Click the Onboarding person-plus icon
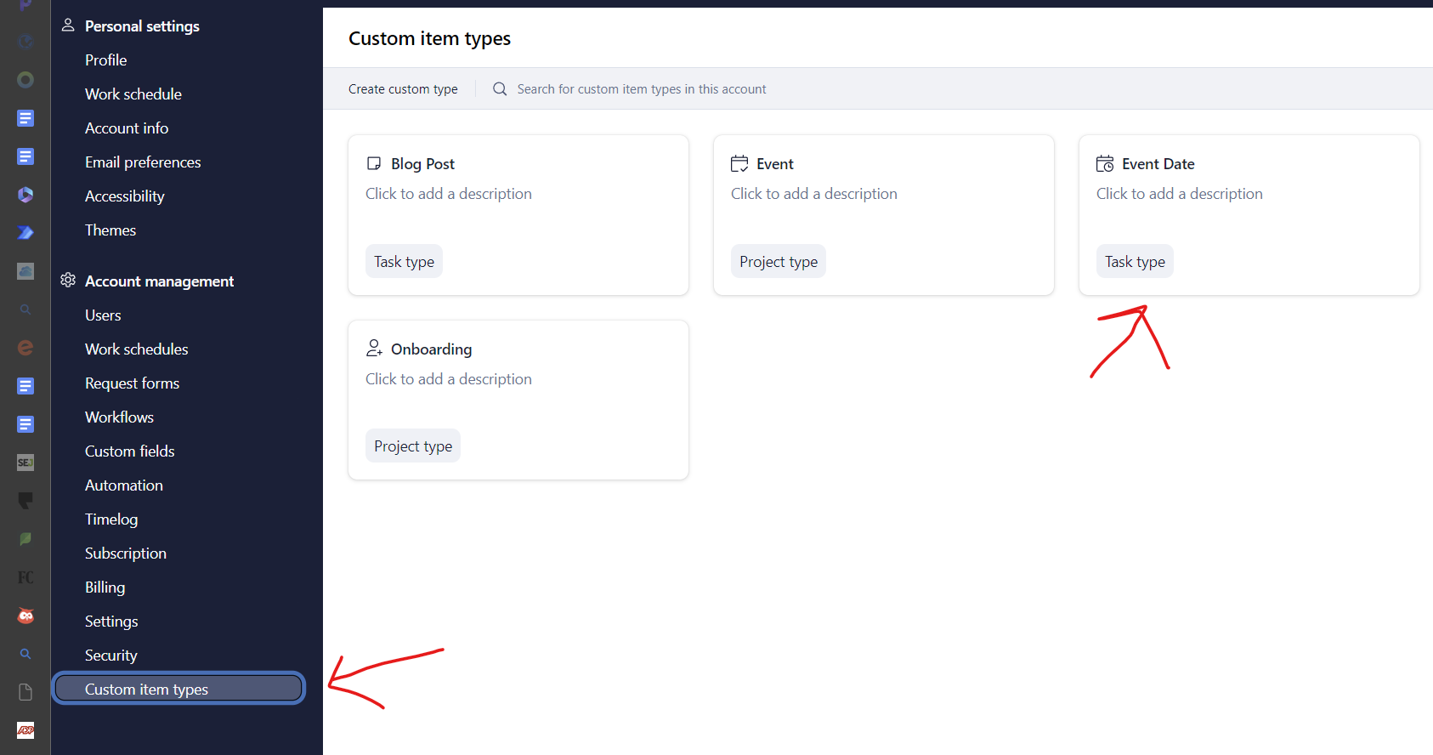 click(x=374, y=349)
